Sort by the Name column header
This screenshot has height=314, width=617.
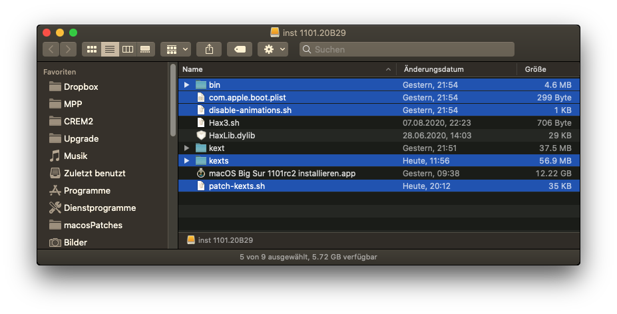(x=192, y=69)
